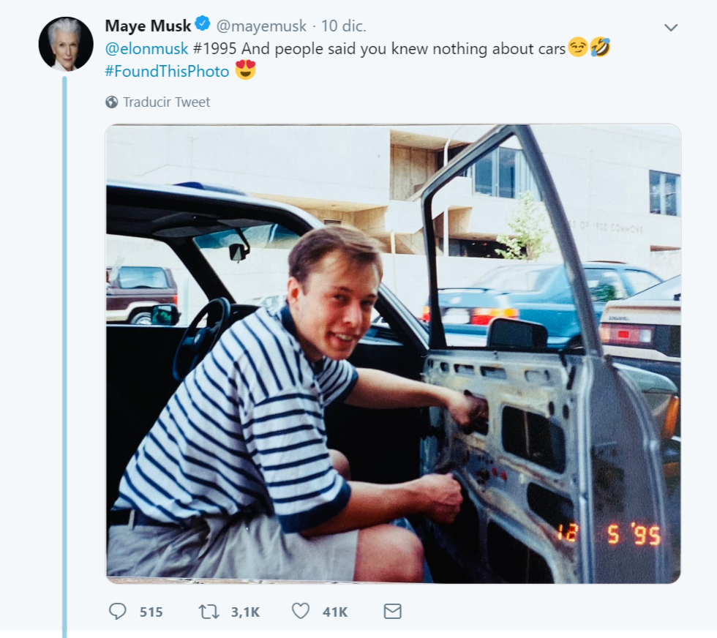Open the #FoundThisPhoto hashtag
The height and width of the screenshot is (638, 717).
[167, 71]
